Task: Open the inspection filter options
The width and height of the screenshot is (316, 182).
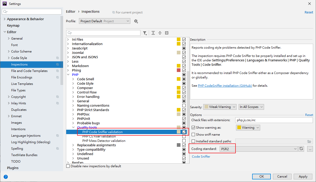Action: (145, 33)
